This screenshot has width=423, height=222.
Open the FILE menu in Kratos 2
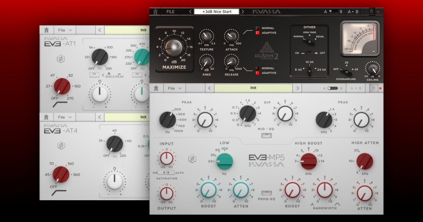(x=170, y=12)
